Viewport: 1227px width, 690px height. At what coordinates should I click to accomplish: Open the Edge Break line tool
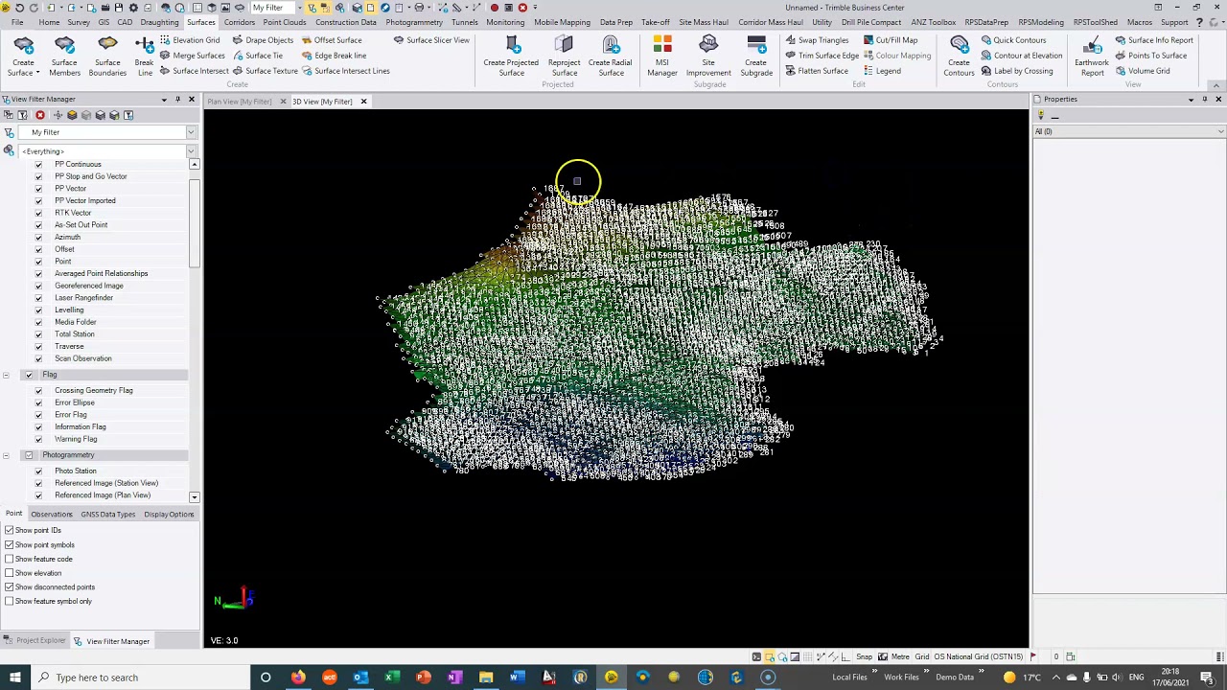point(334,56)
